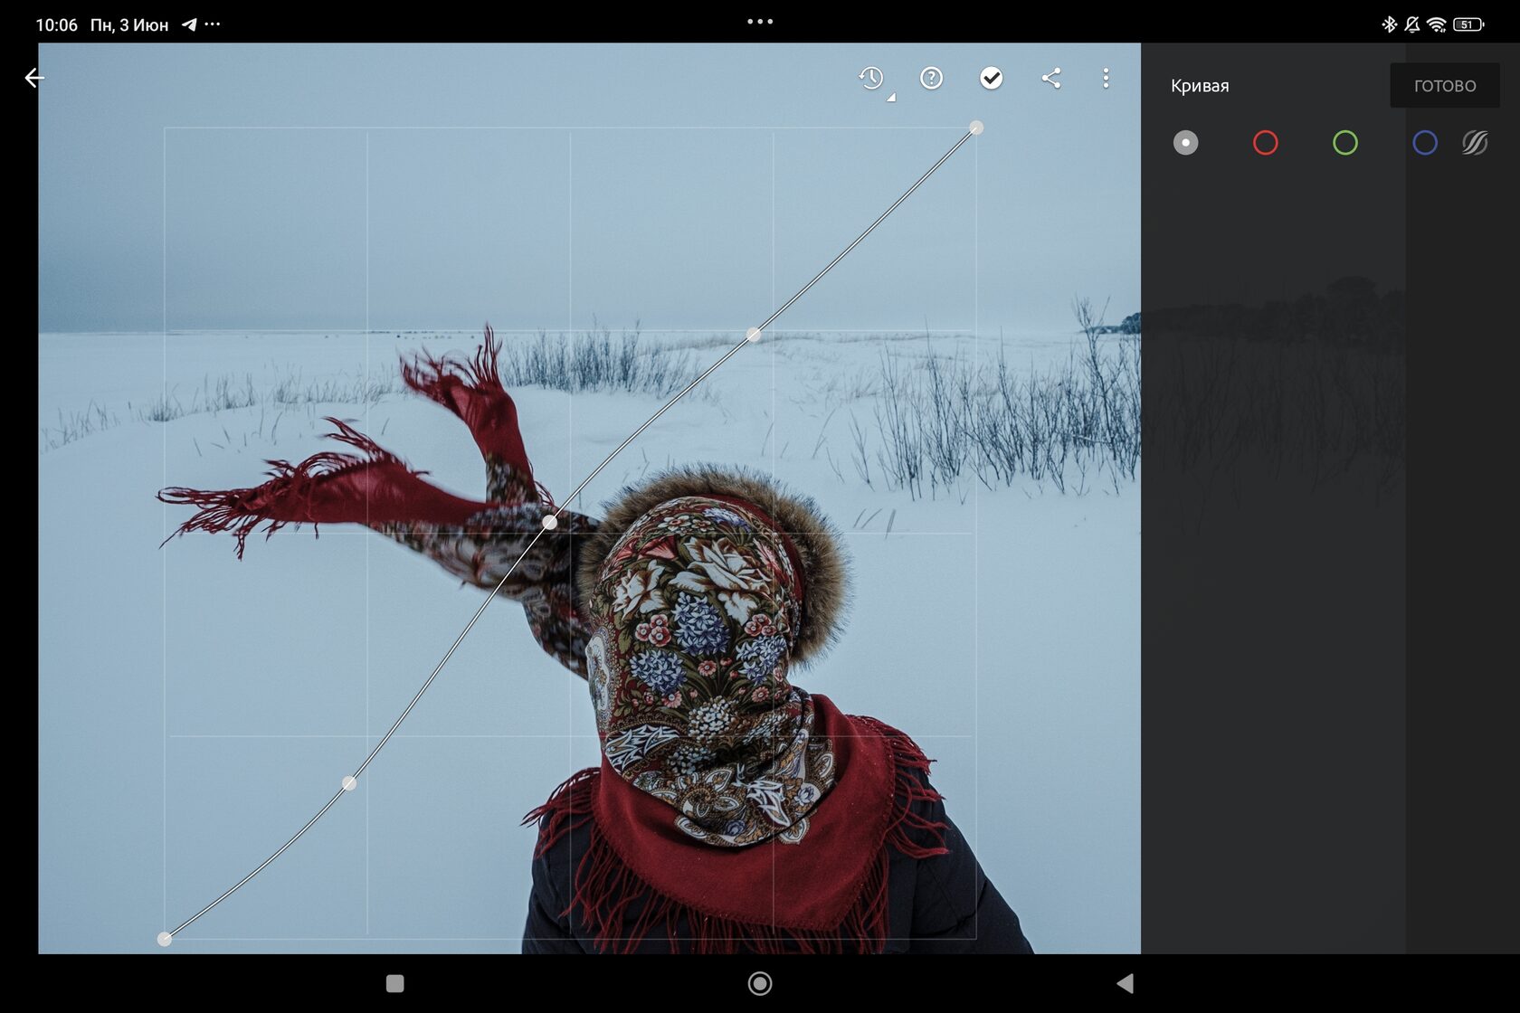This screenshot has height=1013, width=1520.
Task: Open the dropdown triangle beside history icon
Action: (x=891, y=97)
